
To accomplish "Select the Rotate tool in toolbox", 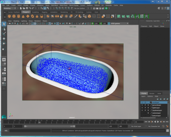I will click(x=4, y=43).
